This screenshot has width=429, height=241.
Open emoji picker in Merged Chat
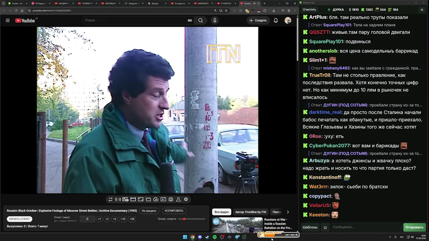tap(325, 227)
